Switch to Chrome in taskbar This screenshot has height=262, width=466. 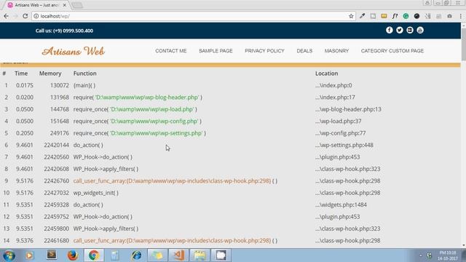tap(94, 255)
